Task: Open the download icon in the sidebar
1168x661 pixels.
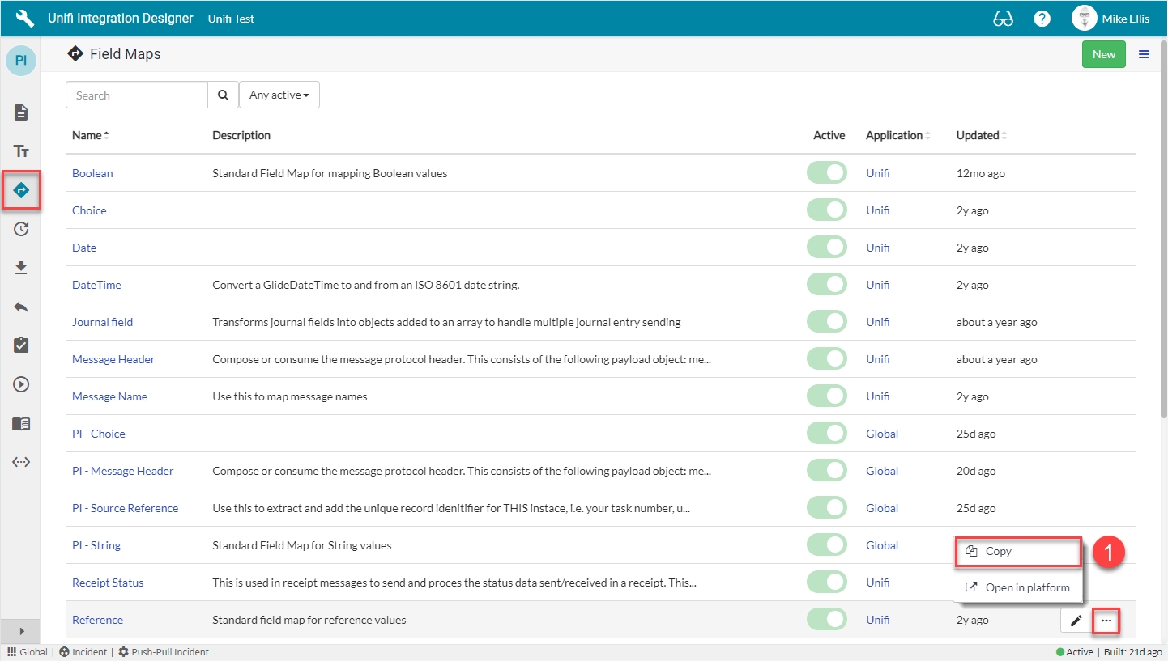Action: [21, 268]
